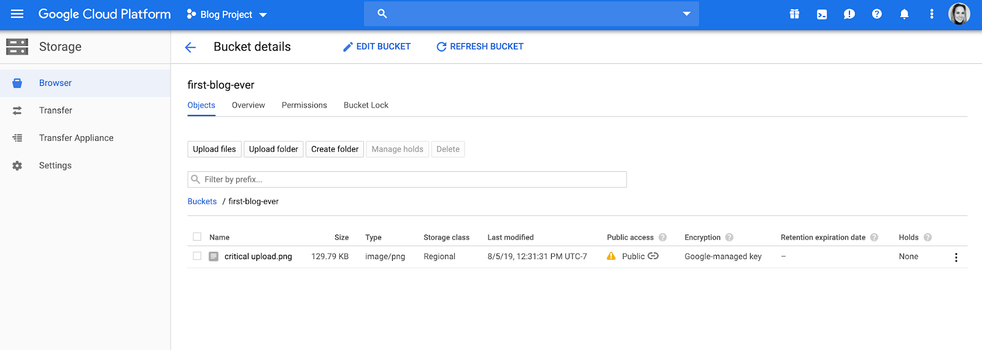Click the Transfer Appliance icon

point(17,138)
